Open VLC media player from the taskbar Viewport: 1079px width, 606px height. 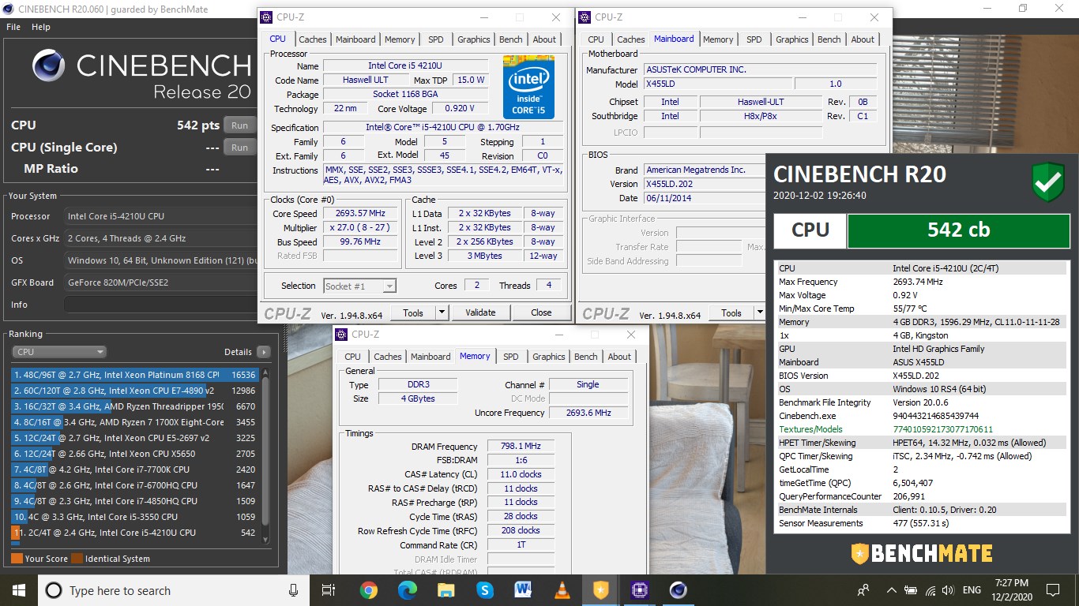click(x=562, y=590)
